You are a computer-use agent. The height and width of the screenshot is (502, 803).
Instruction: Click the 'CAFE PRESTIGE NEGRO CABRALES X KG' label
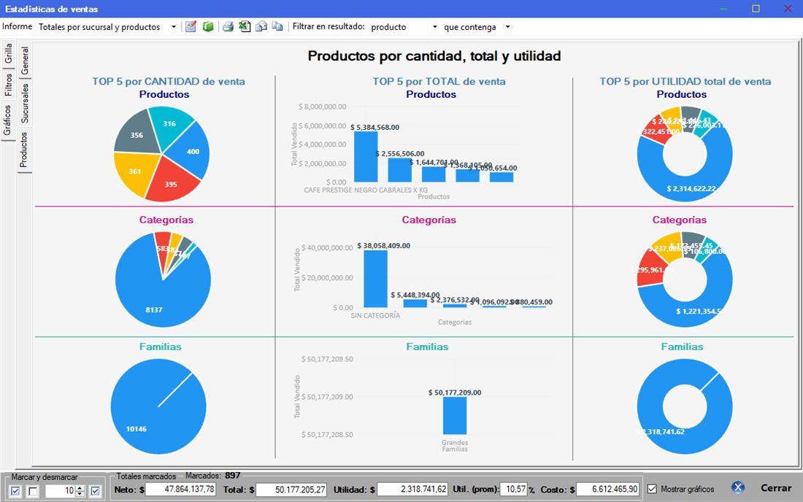coord(366,190)
